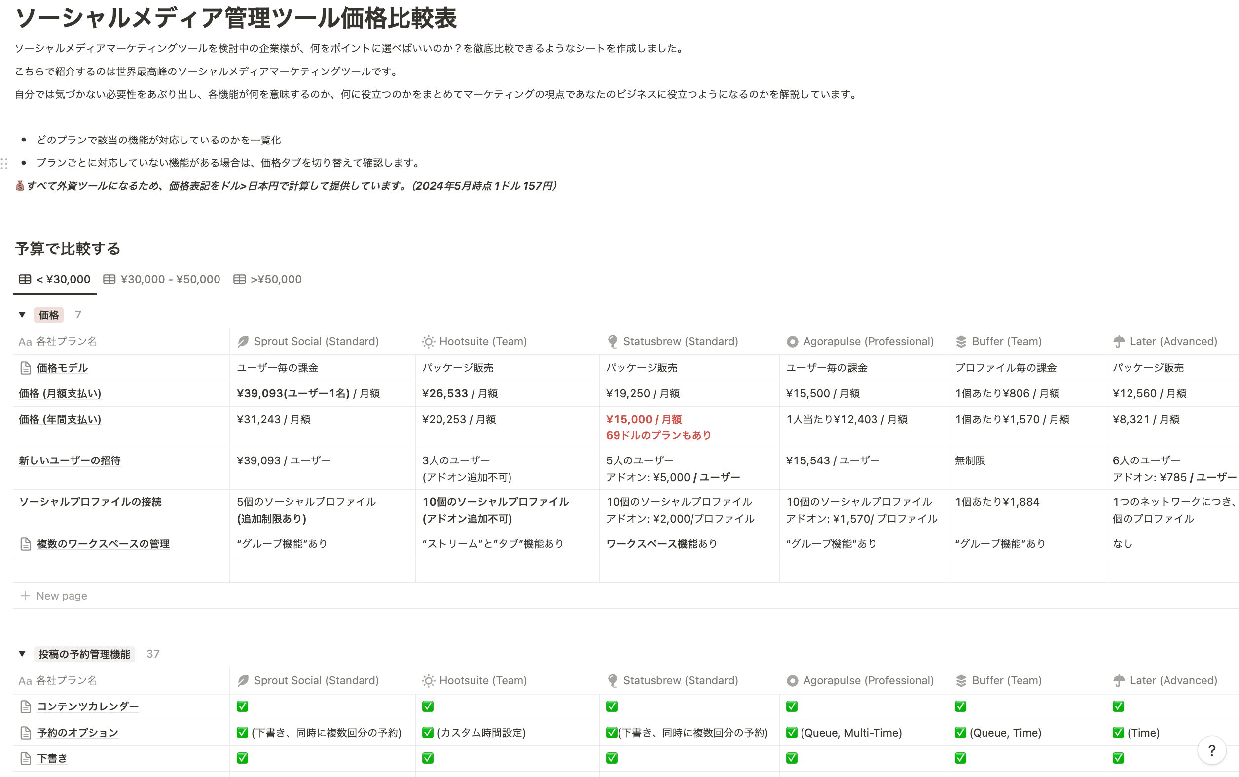Image resolution: width=1239 pixels, height=777 pixels.
Task: Click Sprout Social コンテンツカレンダー checkmark
Action: tap(242, 706)
